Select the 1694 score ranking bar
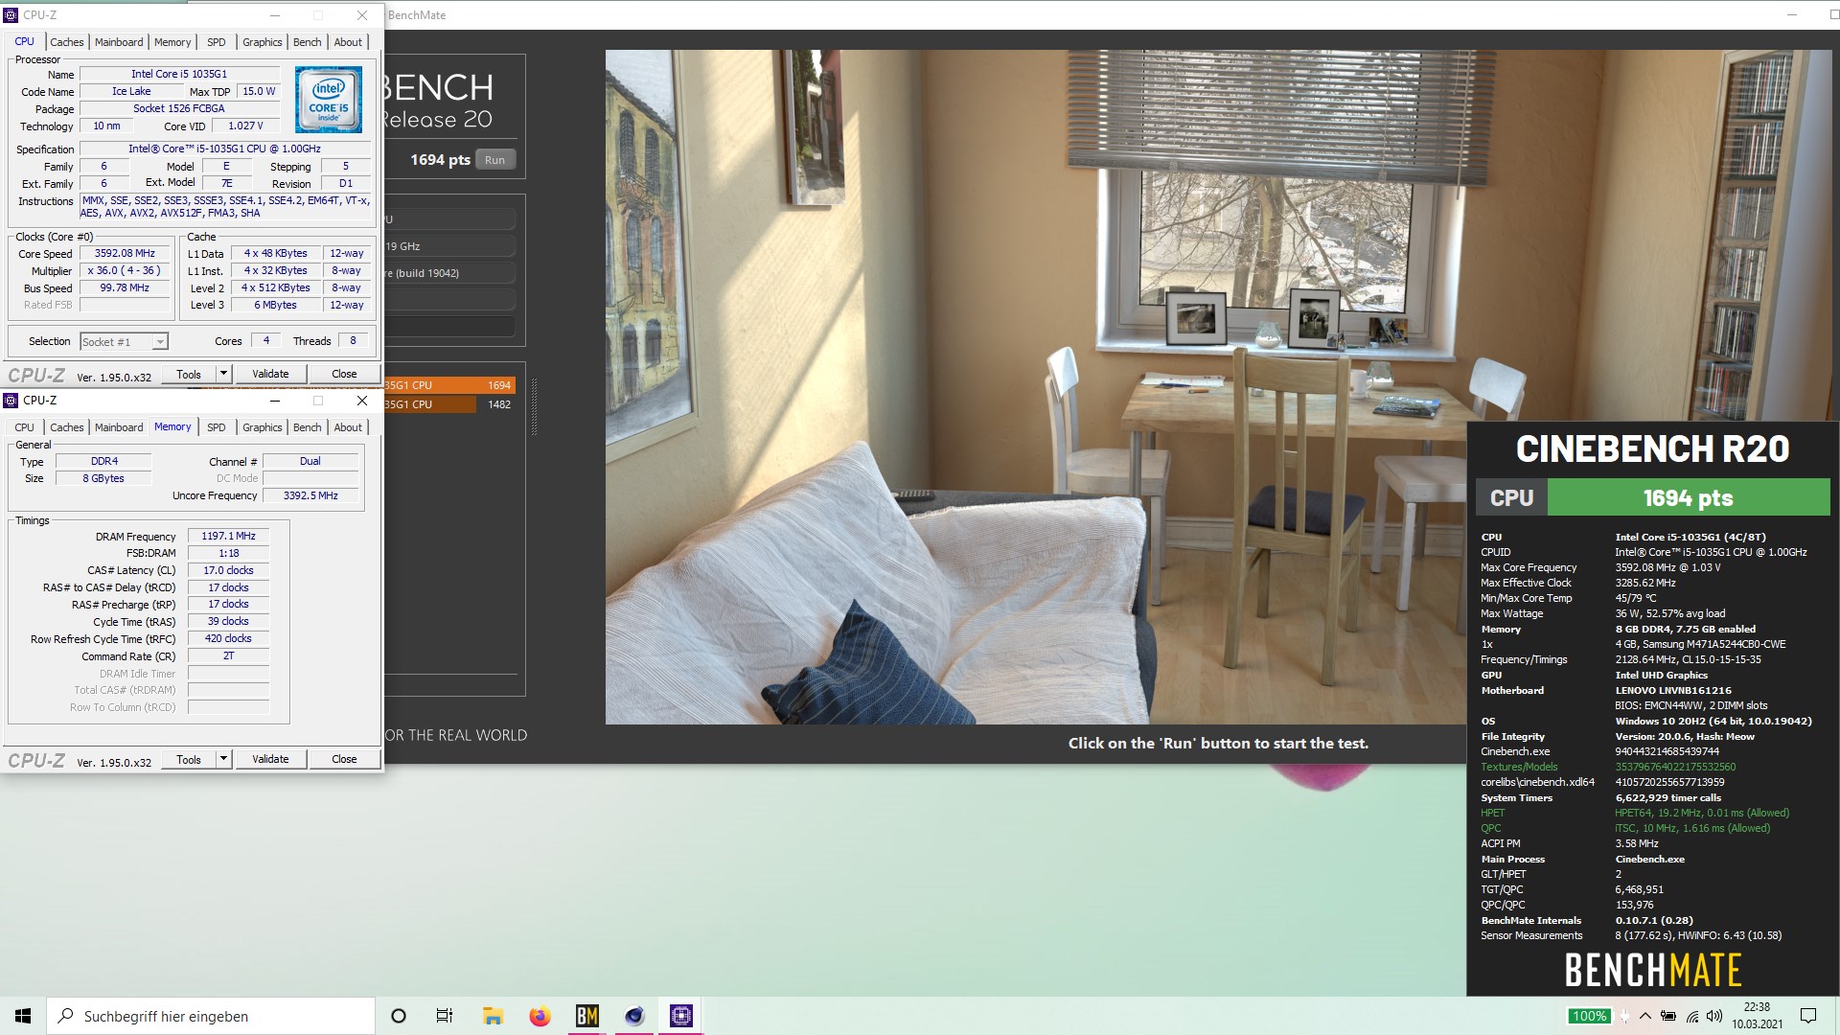1840x1035 pixels. tap(449, 385)
